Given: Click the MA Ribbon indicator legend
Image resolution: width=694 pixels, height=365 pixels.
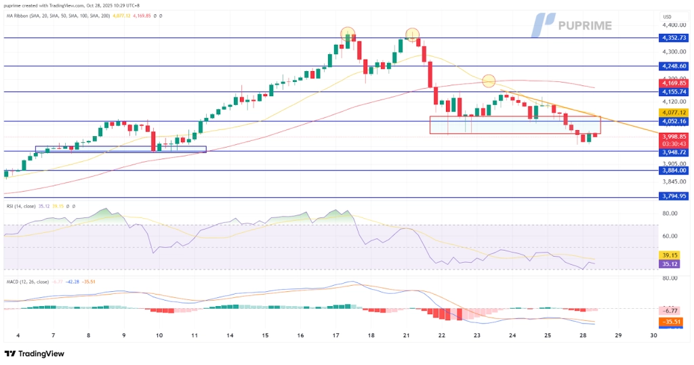Looking at the screenshot, I should [x=47, y=16].
